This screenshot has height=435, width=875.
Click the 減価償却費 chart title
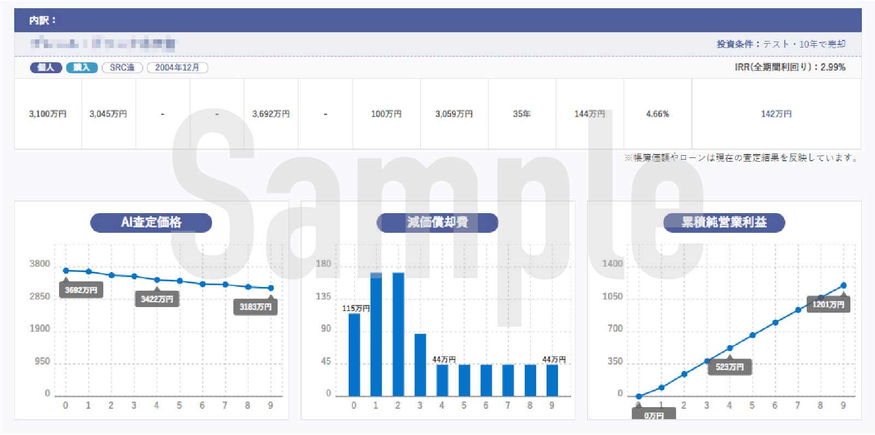click(437, 222)
